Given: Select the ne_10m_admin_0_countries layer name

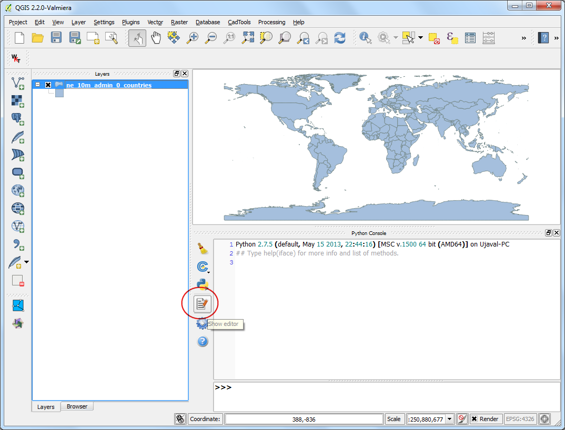Looking at the screenshot, I should tap(109, 85).
